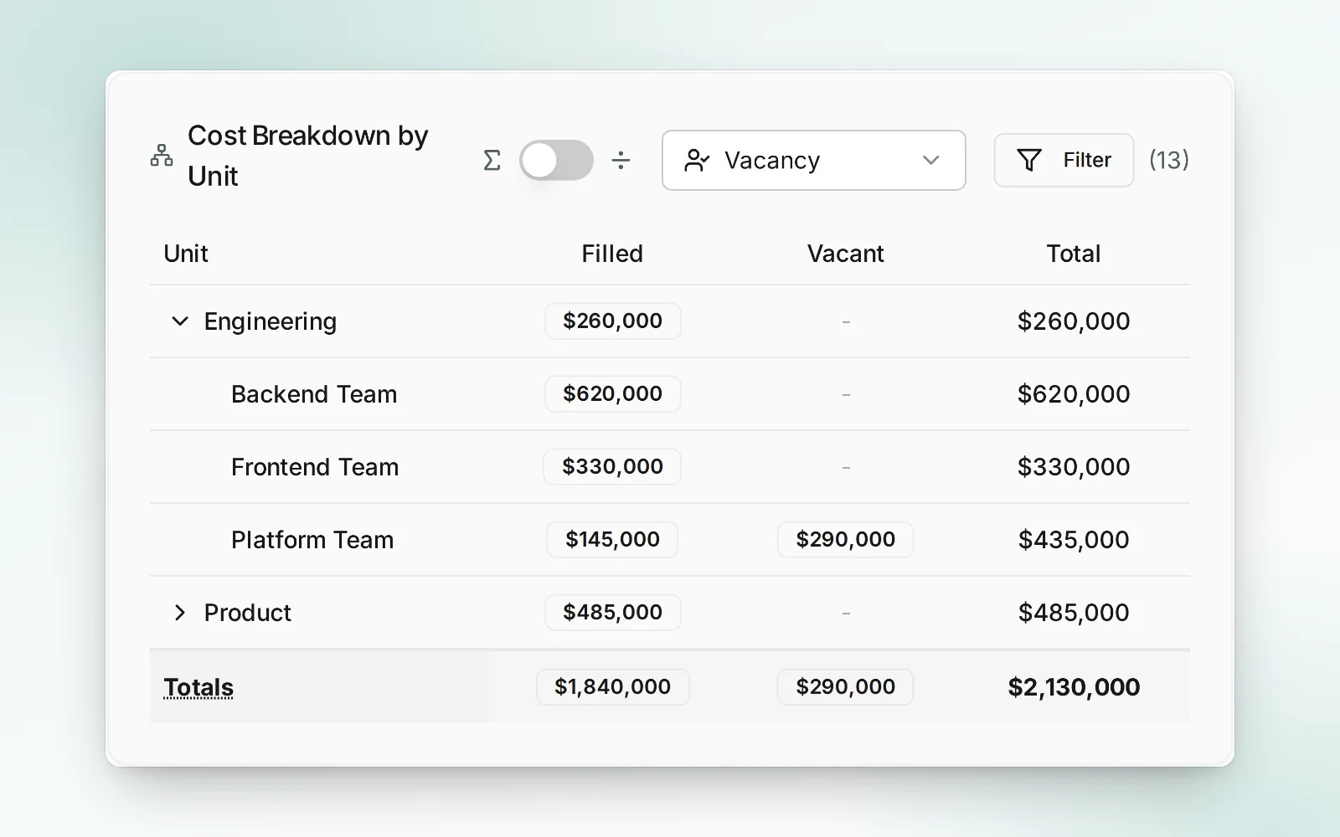Toggle the sum/average switch
The width and height of the screenshot is (1340, 837).
click(556, 160)
